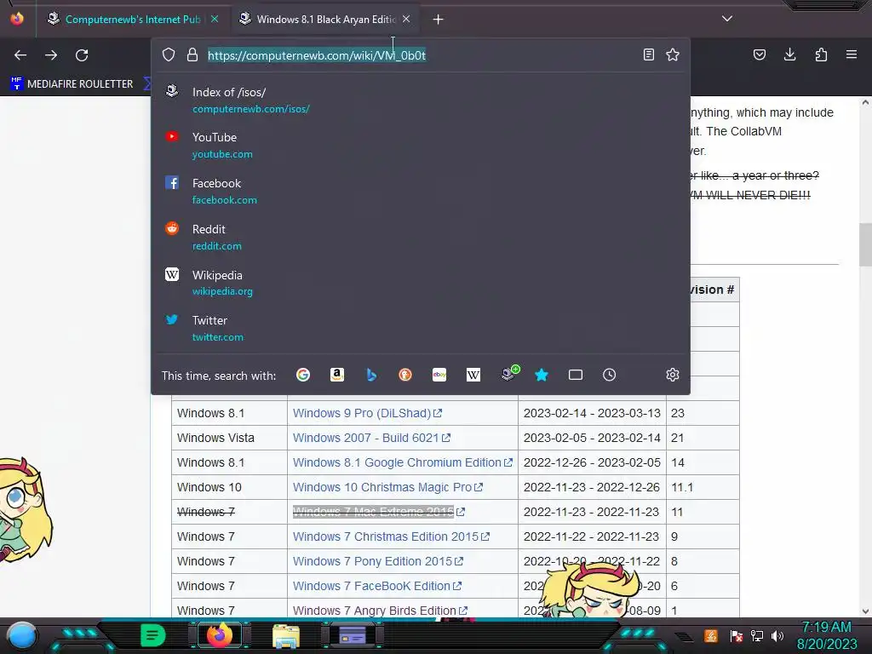Open Windows 7 Christmas Edition 2015 link

(x=391, y=536)
